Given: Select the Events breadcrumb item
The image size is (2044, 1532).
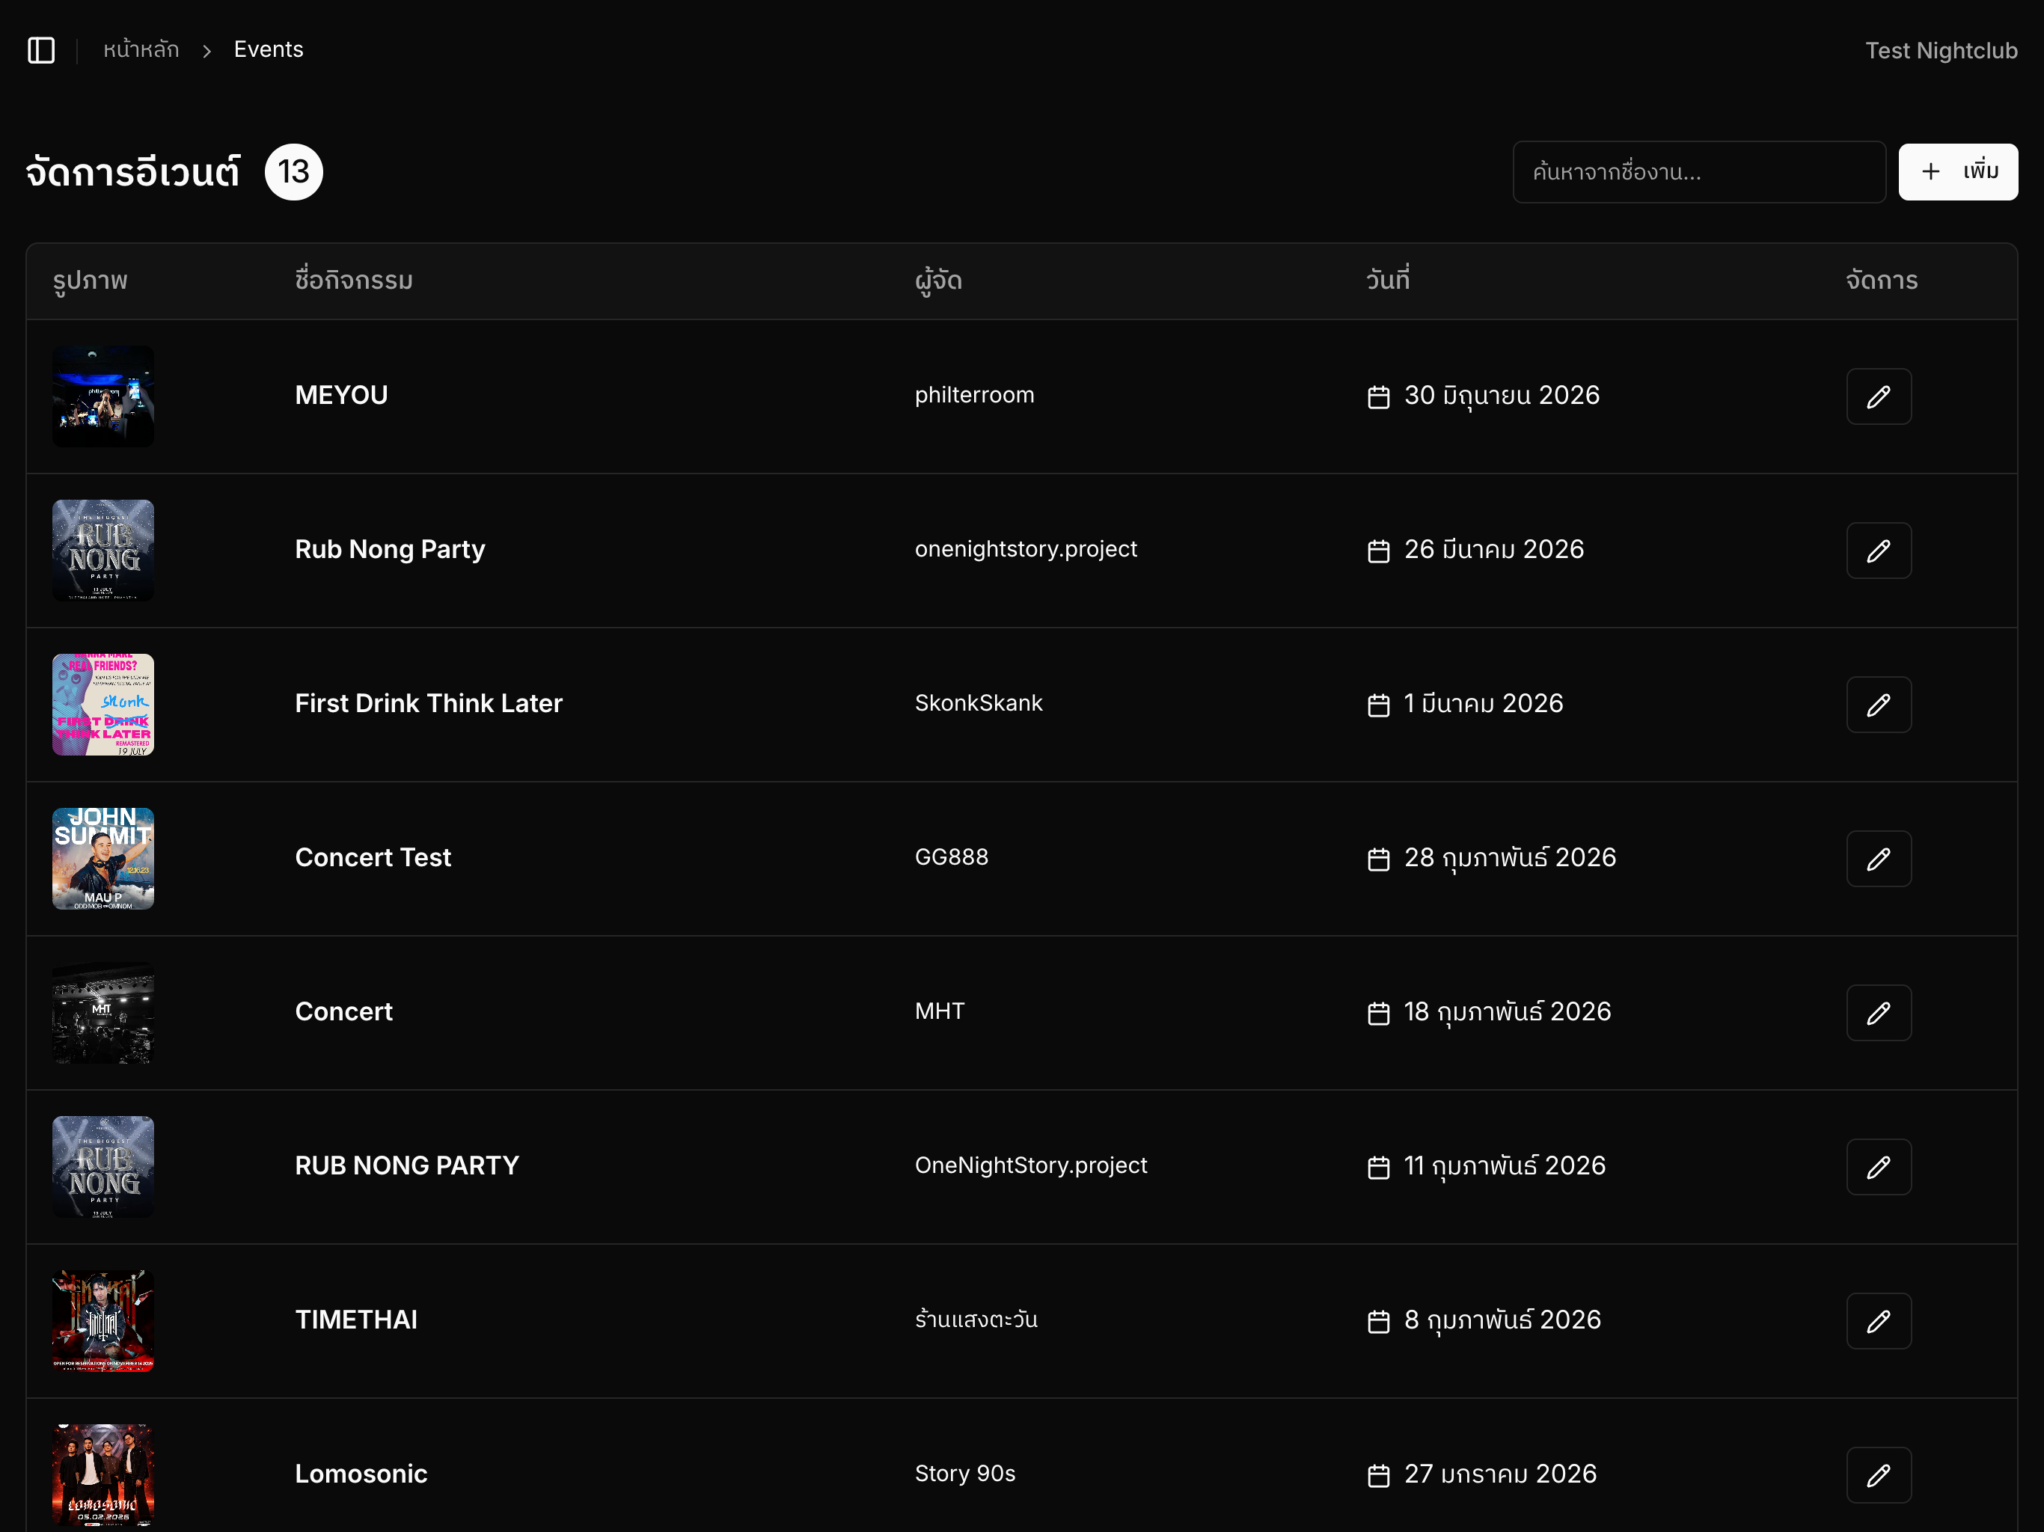Looking at the screenshot, I should (268, 50).
